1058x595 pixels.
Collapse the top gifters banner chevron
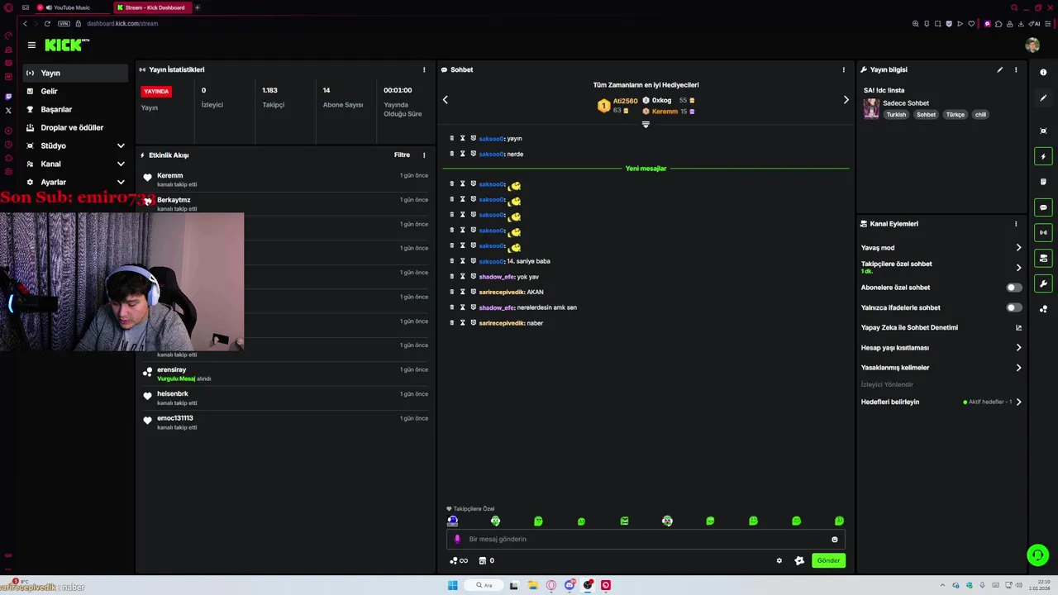tap(646, 125)
